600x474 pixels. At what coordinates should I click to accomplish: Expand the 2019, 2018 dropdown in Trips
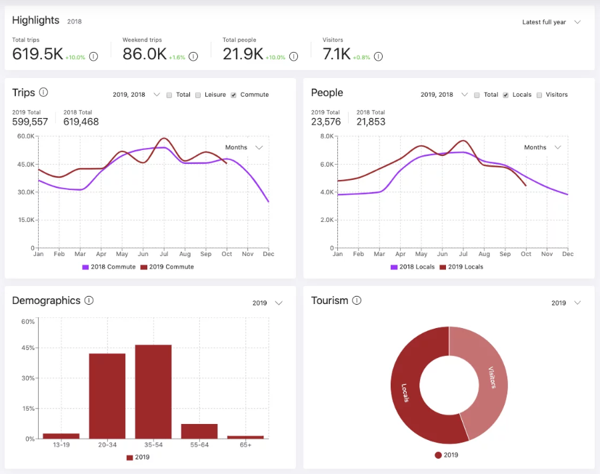(136, 95)
